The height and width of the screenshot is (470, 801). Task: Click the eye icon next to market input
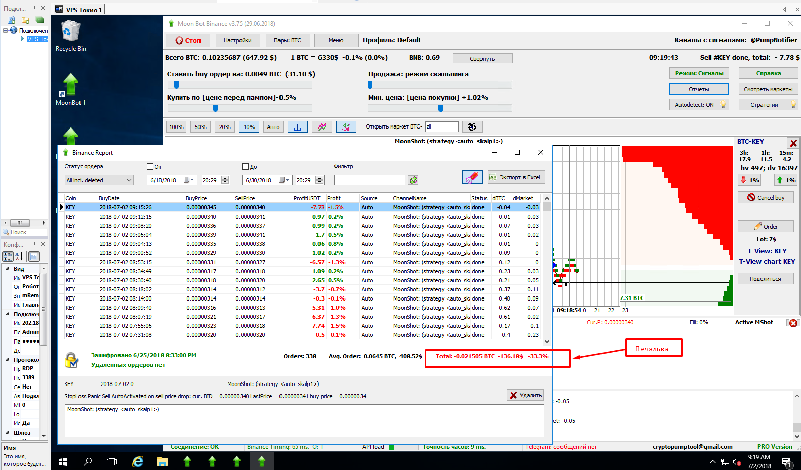tap(472, 127)
